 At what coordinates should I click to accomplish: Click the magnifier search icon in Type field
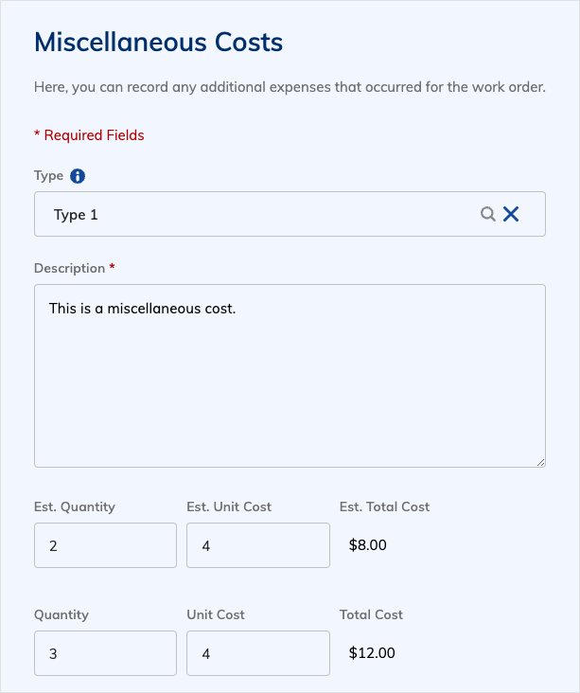[x=487, y=214]
